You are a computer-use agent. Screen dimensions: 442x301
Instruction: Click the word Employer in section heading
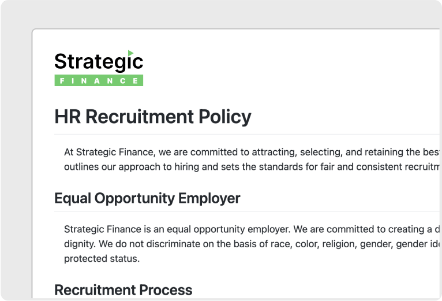[209, 198]
